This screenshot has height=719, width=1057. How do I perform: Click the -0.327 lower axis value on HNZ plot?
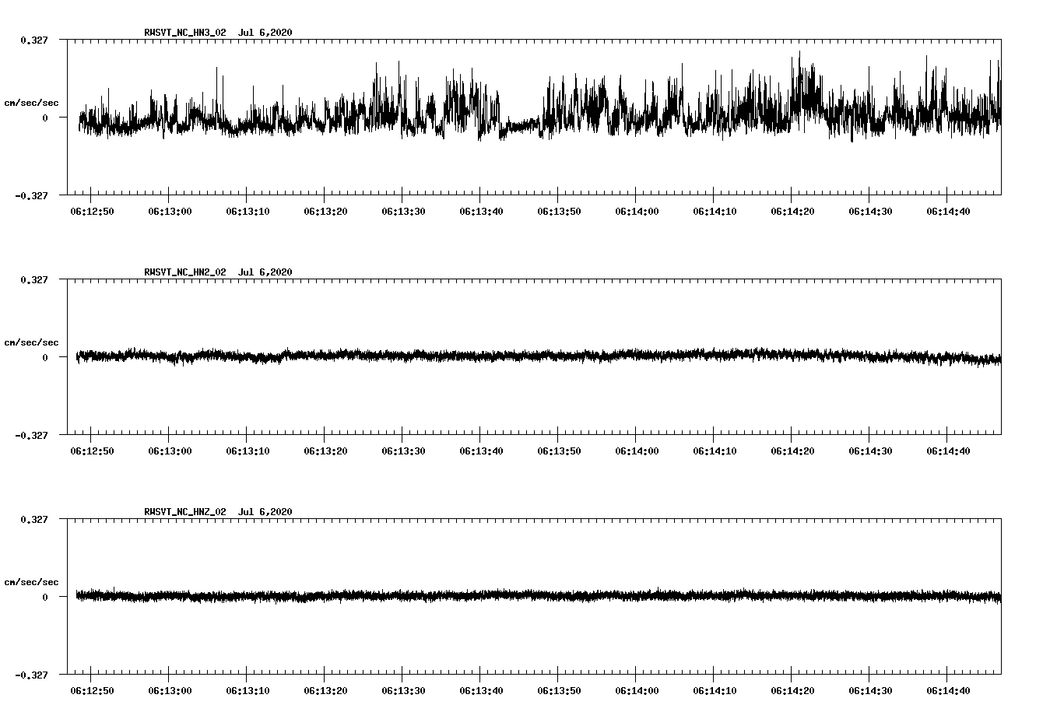pyautogui.click(x=31, y=675)
